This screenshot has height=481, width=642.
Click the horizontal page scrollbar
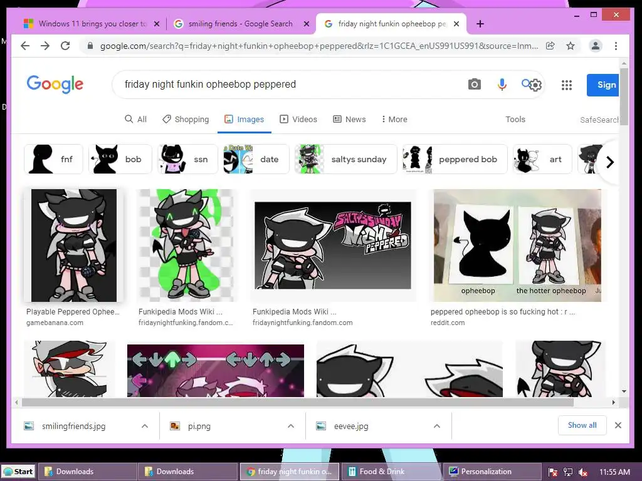point(298,402)
